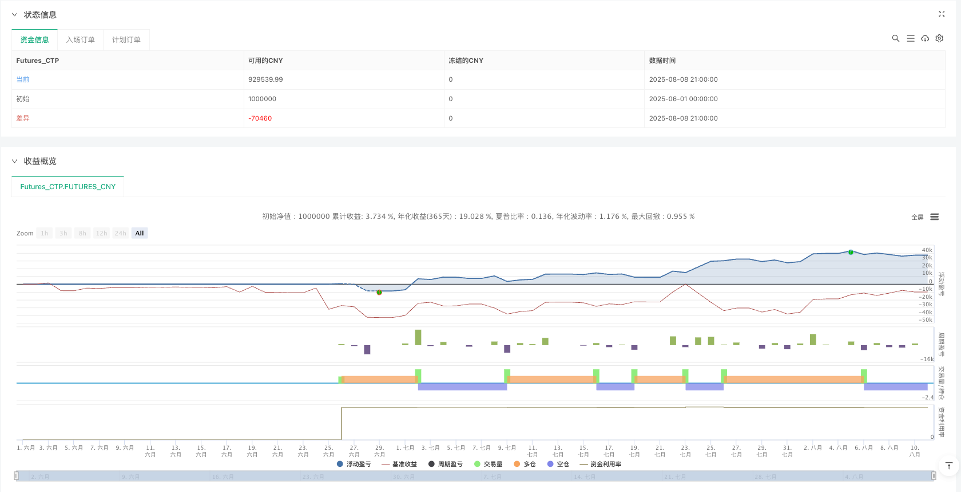Switch to the 资金信息 tab
This screenshot has height=492, width=961.
34,39
